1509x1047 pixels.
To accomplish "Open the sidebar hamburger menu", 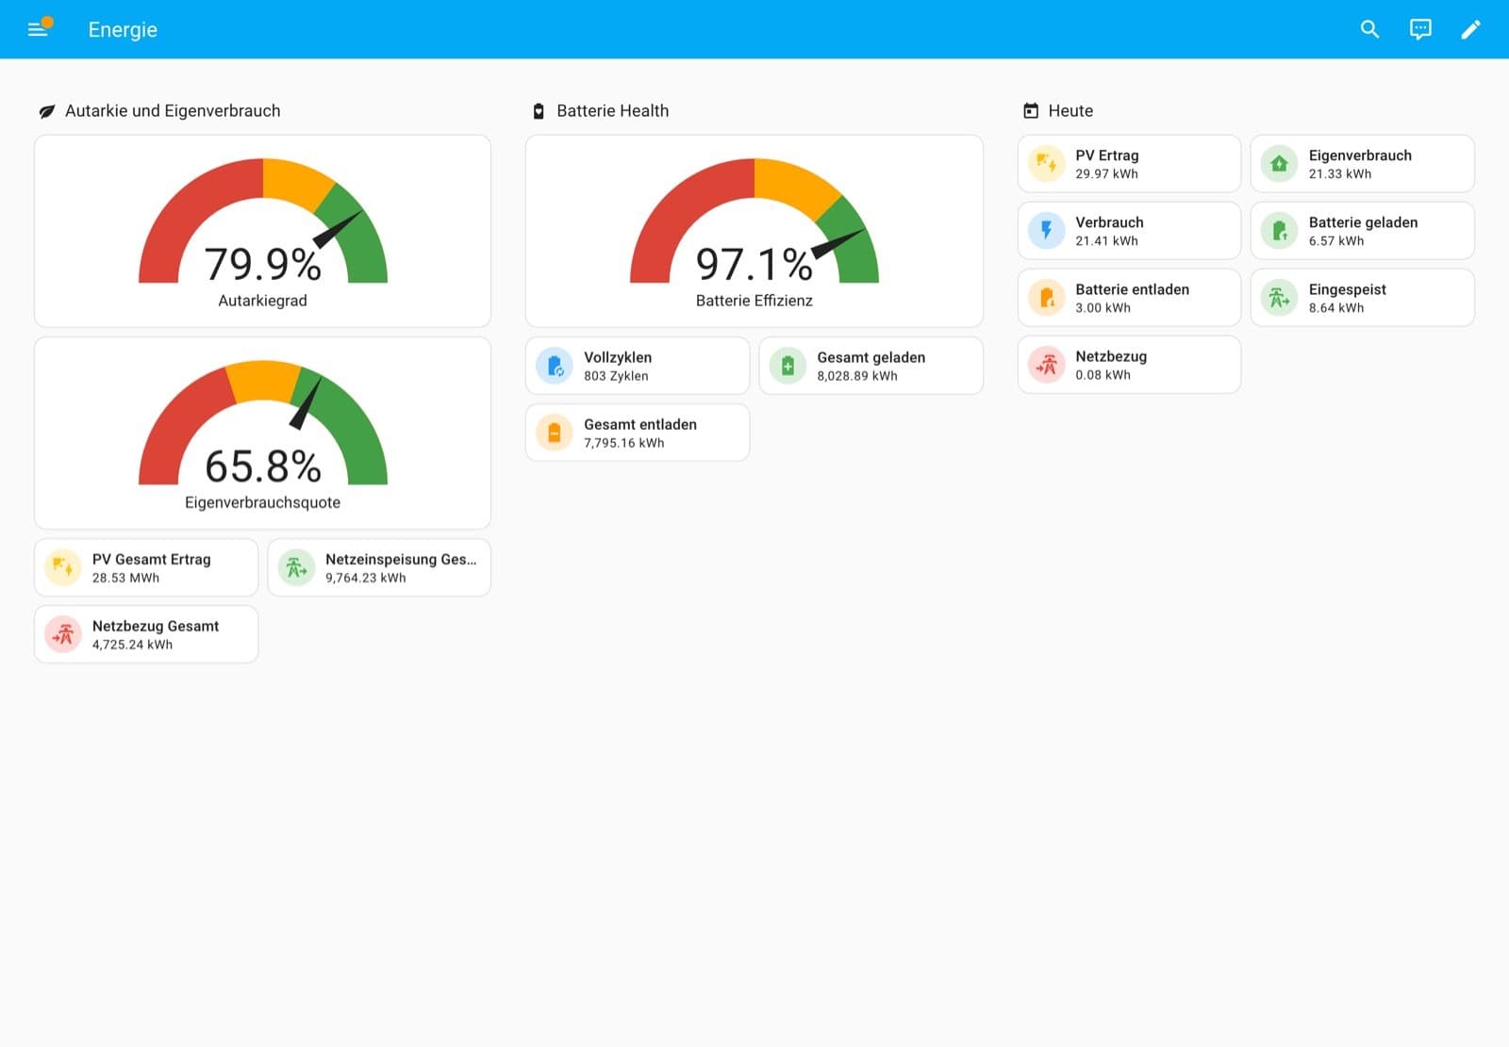I will (38, 29).
